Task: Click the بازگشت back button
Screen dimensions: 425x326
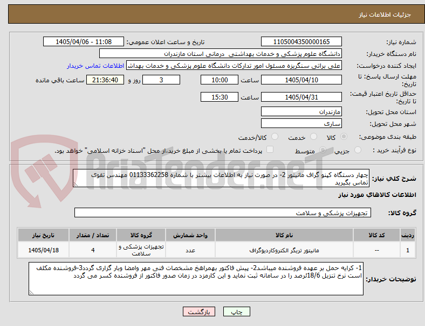Action: coord(199,311)
